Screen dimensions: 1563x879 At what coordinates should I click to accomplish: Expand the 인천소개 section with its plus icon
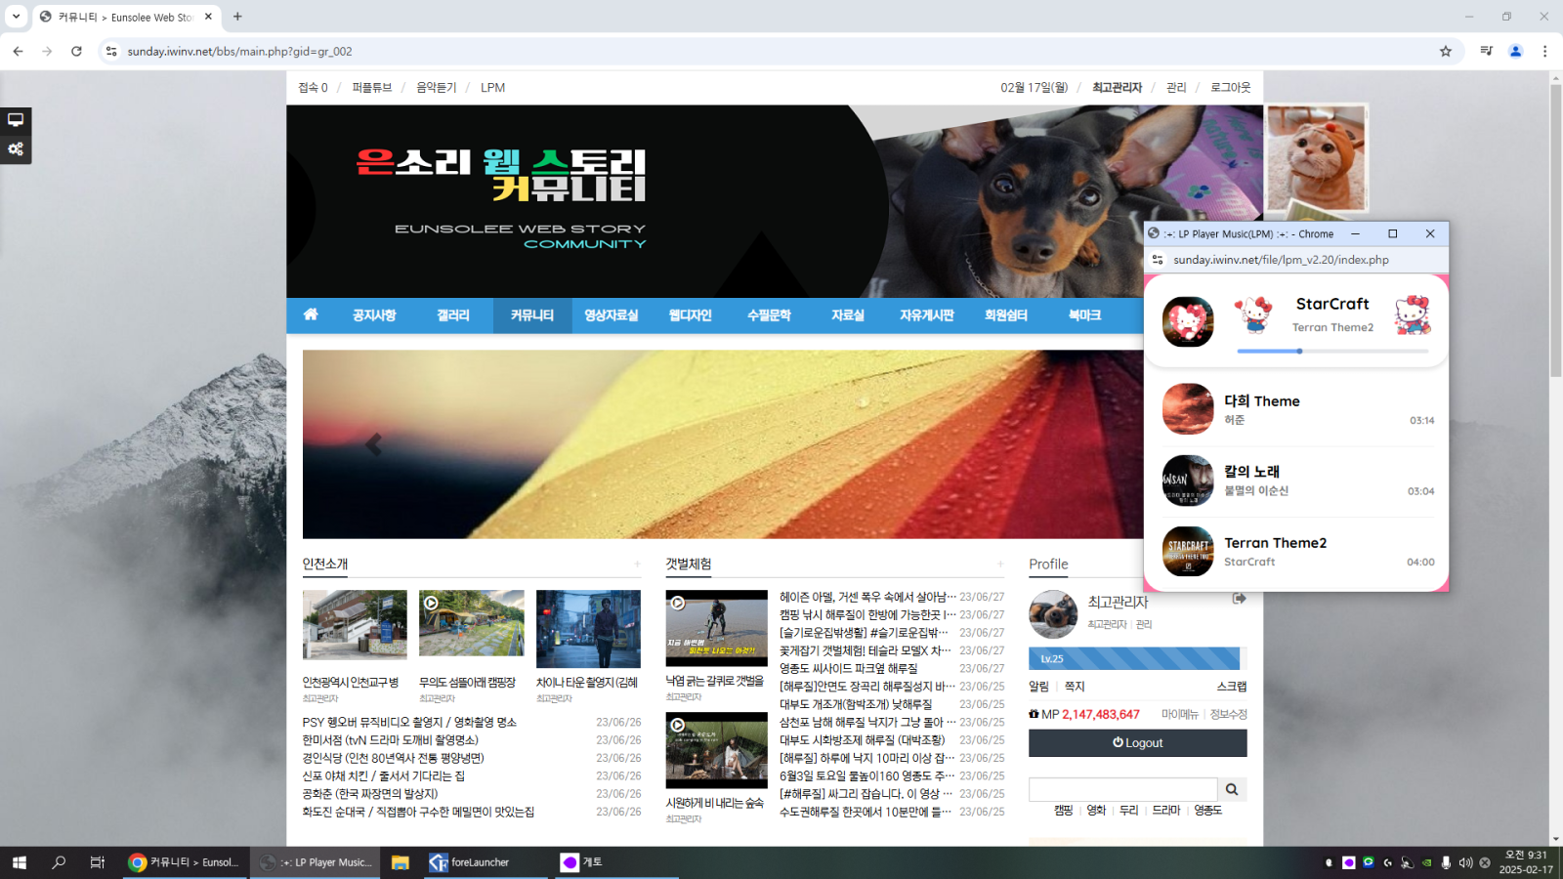[x=637, y=564]
